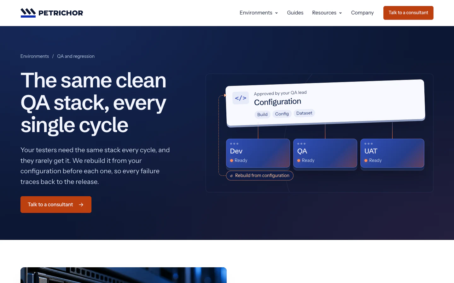The width and height of the screenshot is (454, 283).
Task: Click the arrow icon in hero consultant button
Action: click(81, 205)
